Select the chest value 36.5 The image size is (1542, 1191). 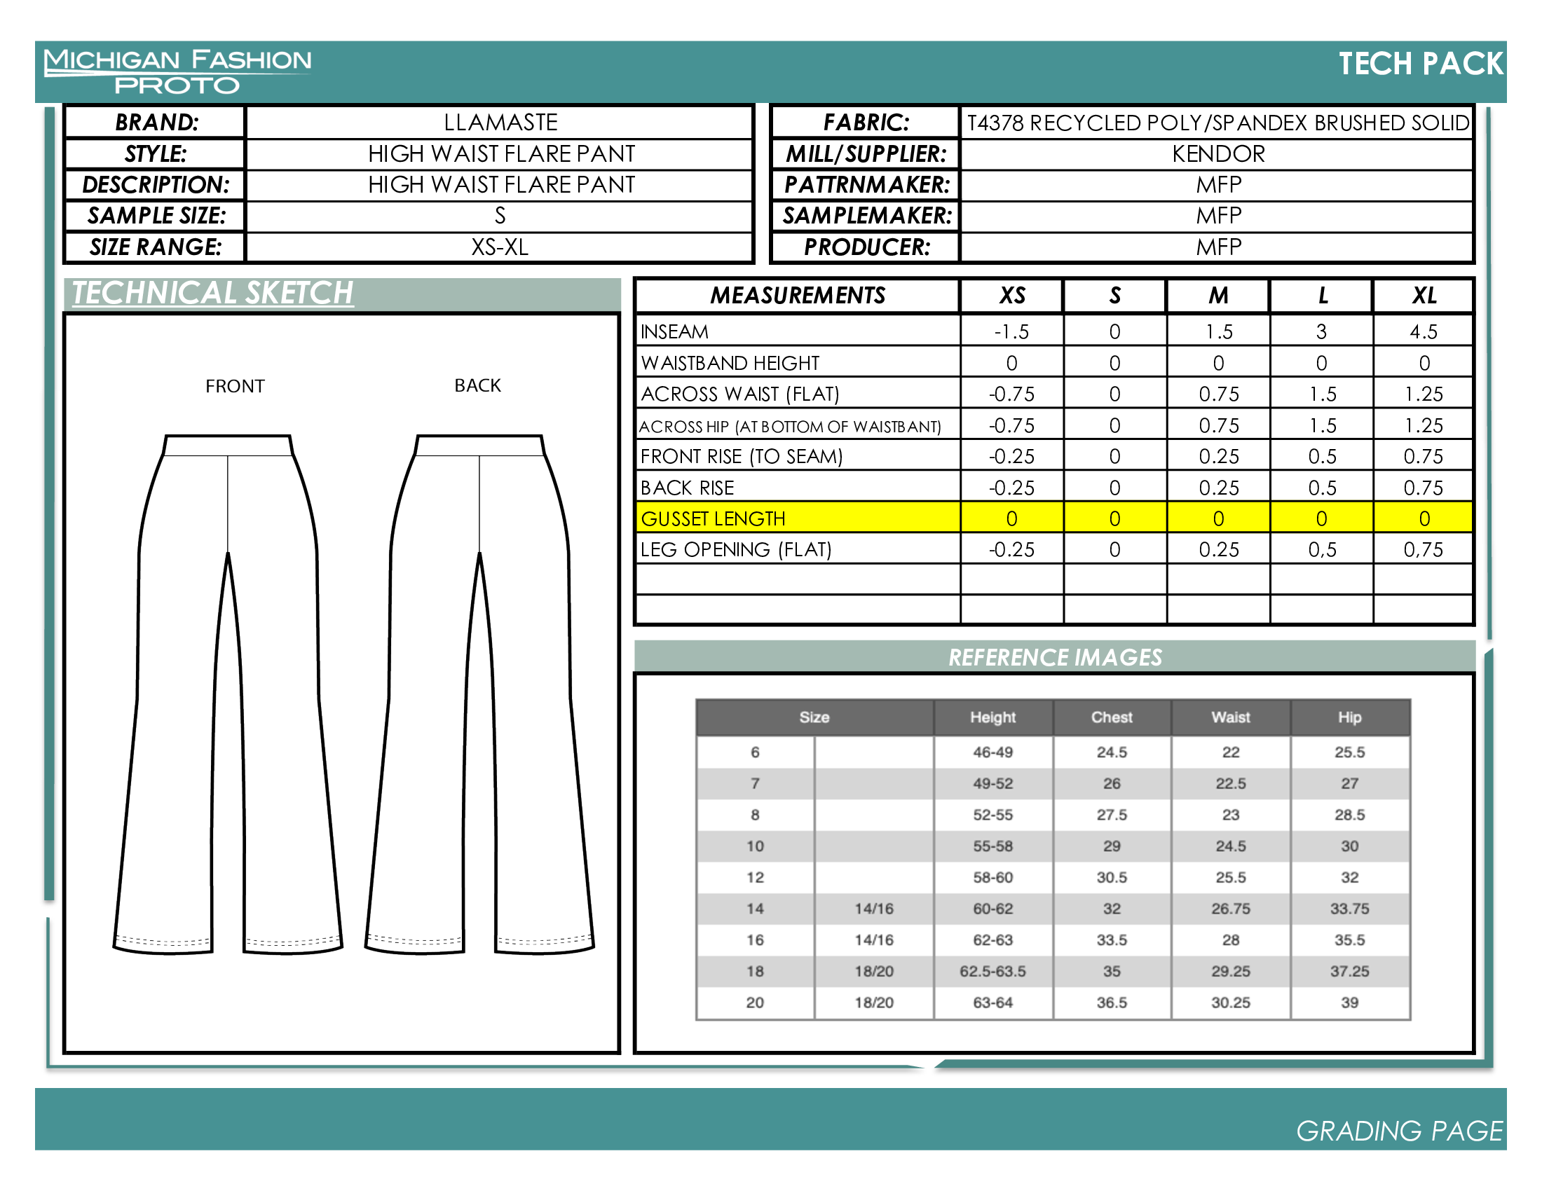pyautogui.click(x=1112, y=1002)
